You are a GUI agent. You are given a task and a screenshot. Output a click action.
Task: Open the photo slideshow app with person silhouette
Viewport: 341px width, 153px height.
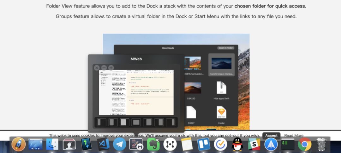(x=69, y=145)
